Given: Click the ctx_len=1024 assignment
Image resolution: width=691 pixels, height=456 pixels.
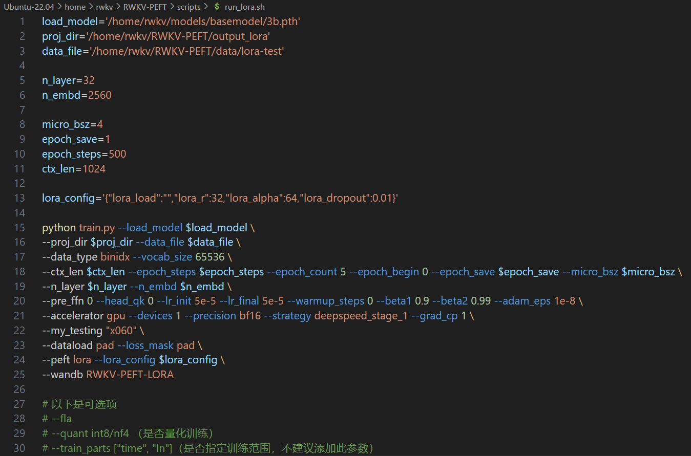Looking at the screenshot, I should click(x=74, y=169).
